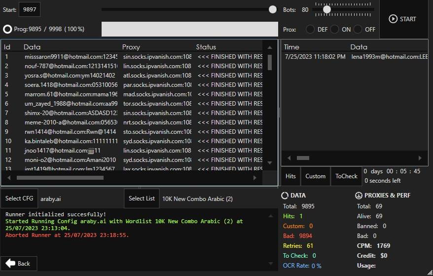Click the hits panel's scroll-left arrow
433x276 pixels.
(288, 158)
